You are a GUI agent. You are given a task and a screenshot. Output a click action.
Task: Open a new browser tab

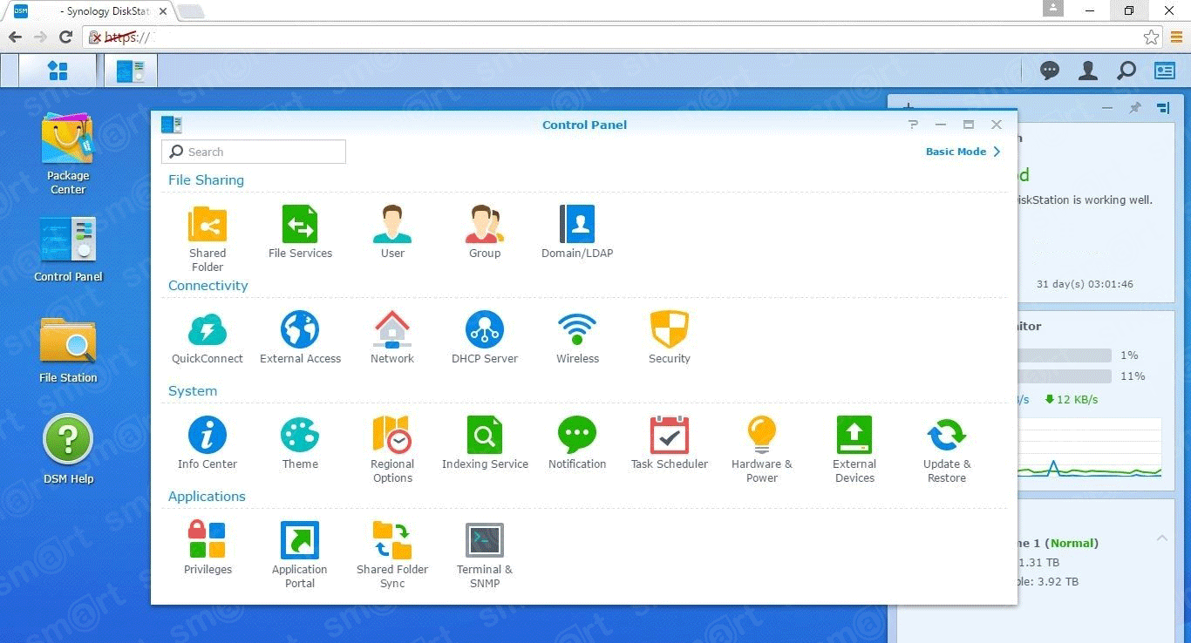(x=190, y=11)
